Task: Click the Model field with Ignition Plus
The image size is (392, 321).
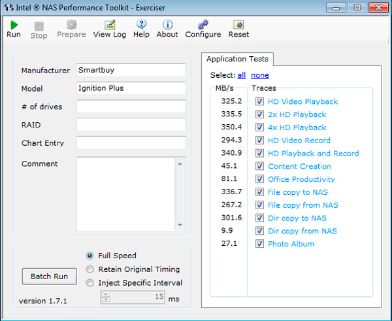Action: point(131,88)
